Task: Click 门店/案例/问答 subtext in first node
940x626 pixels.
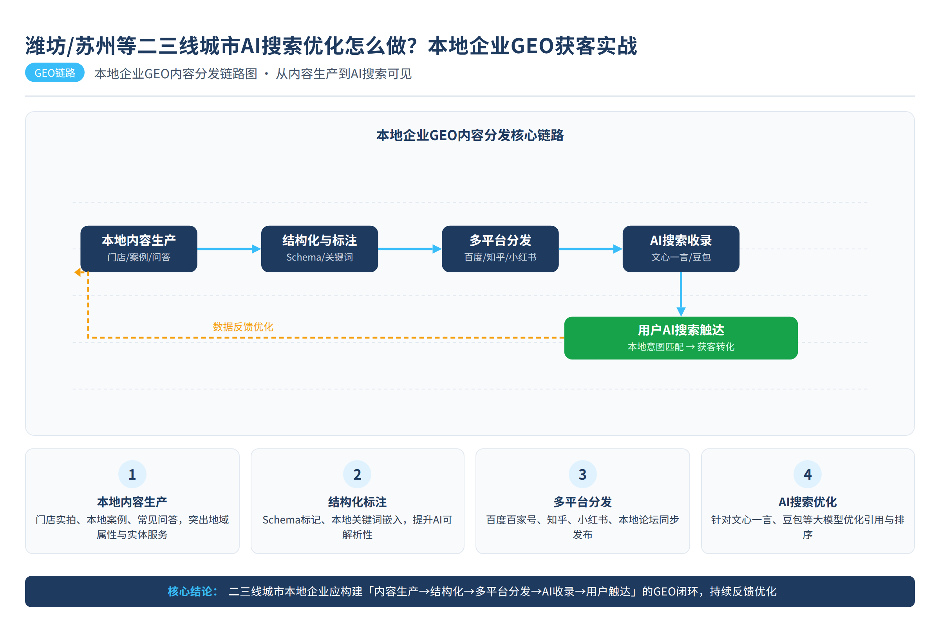Action: 139,257
